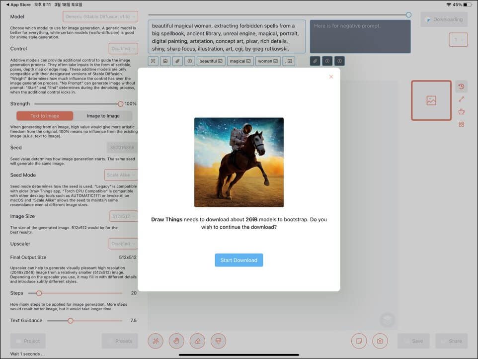Close the download dialog with the X
478x359 pixels.
[x=331, y=77]
